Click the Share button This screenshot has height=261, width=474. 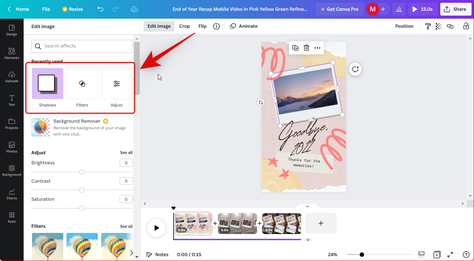coord(456,9)
